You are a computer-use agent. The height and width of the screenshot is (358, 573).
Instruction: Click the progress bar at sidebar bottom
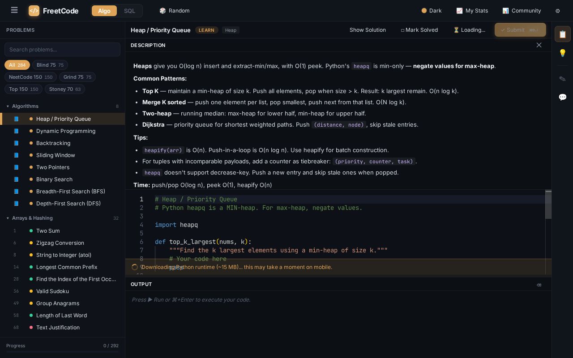pos(62,352)
